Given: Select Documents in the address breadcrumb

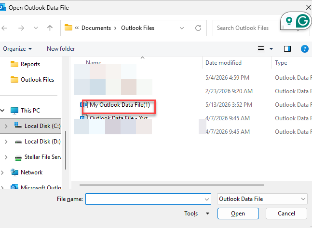Looking at the screenshot, I should (x=96, y=28).
